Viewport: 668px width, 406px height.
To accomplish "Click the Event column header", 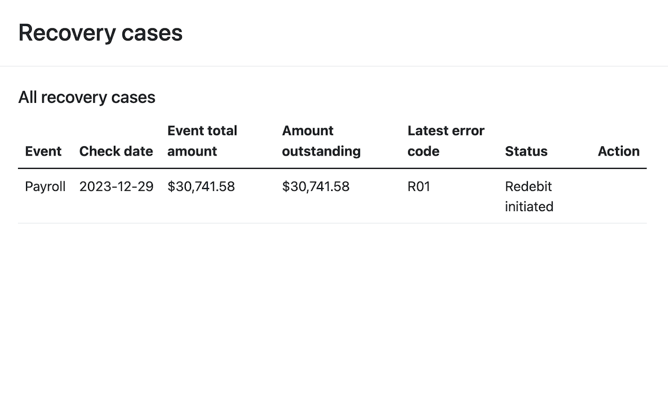I will [x=43, y=152].
